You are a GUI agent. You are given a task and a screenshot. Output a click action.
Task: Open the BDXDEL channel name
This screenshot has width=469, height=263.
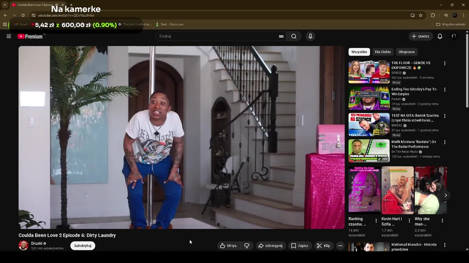point(397,125)
